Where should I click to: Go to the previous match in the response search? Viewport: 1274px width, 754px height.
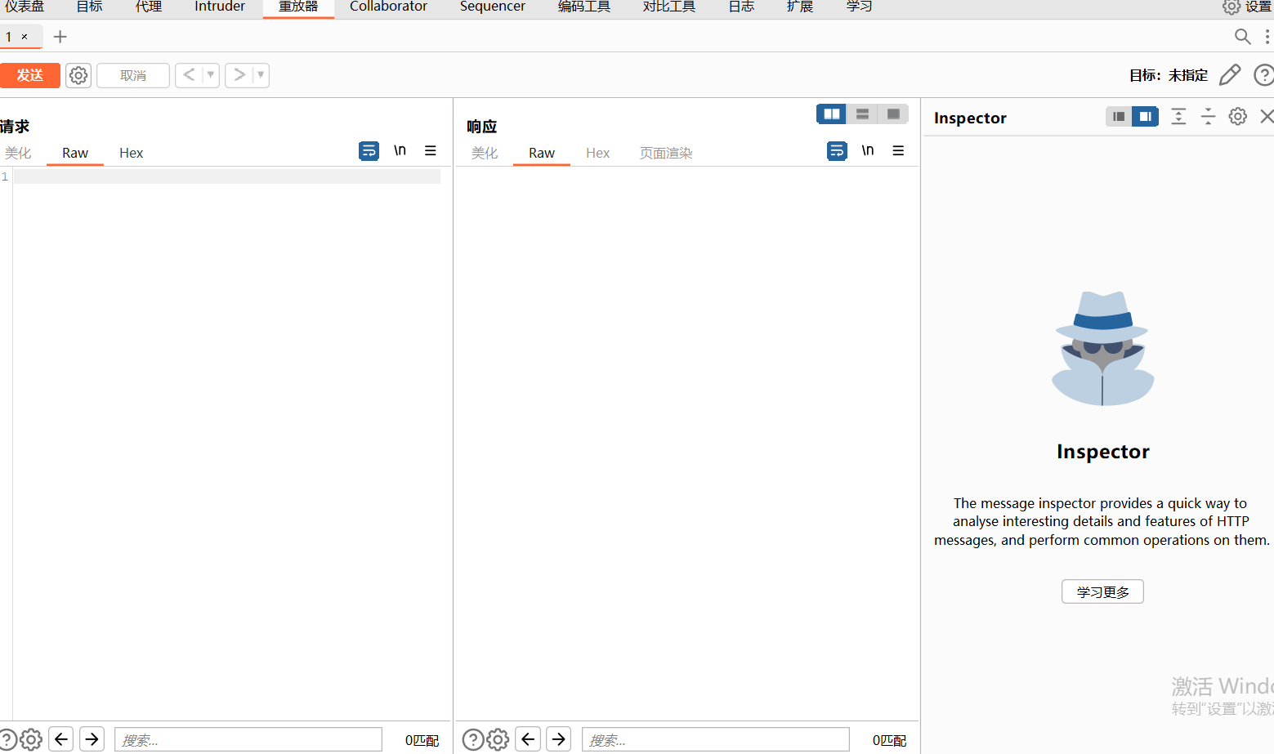pyautogui.click(x=528, y=738)
